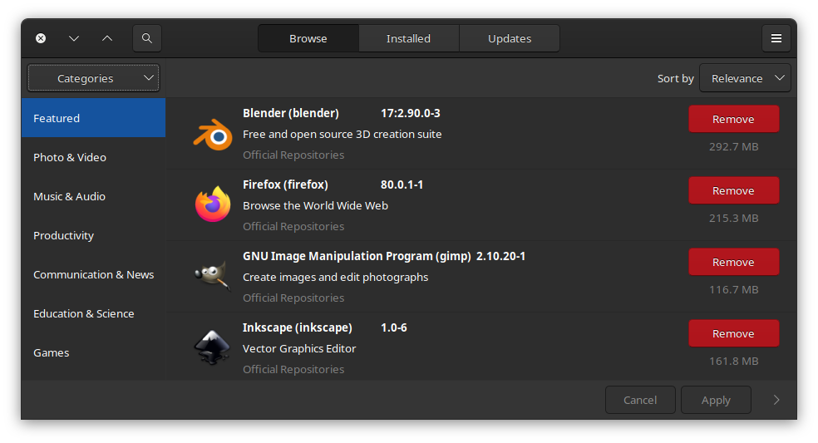This screenshot has width=818, height=443.
Task: Remove the Blender package
Action: pos(733,119)
